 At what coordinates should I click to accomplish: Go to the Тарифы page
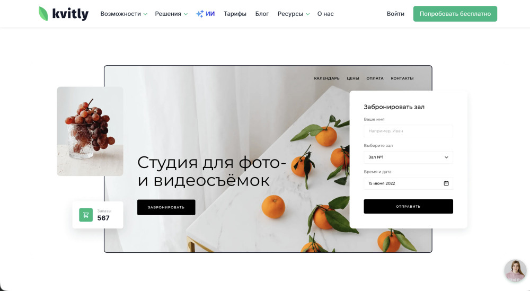pyautogui.click(x=235, y=14)
